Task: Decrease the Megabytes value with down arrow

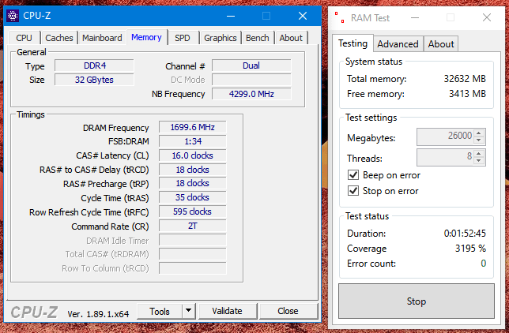Action: coord(479,140)
